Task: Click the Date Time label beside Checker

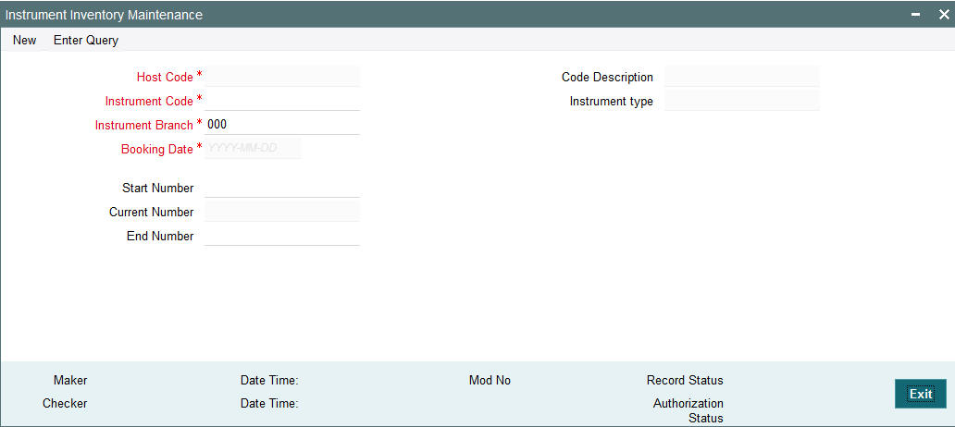Action: (269, 403)
